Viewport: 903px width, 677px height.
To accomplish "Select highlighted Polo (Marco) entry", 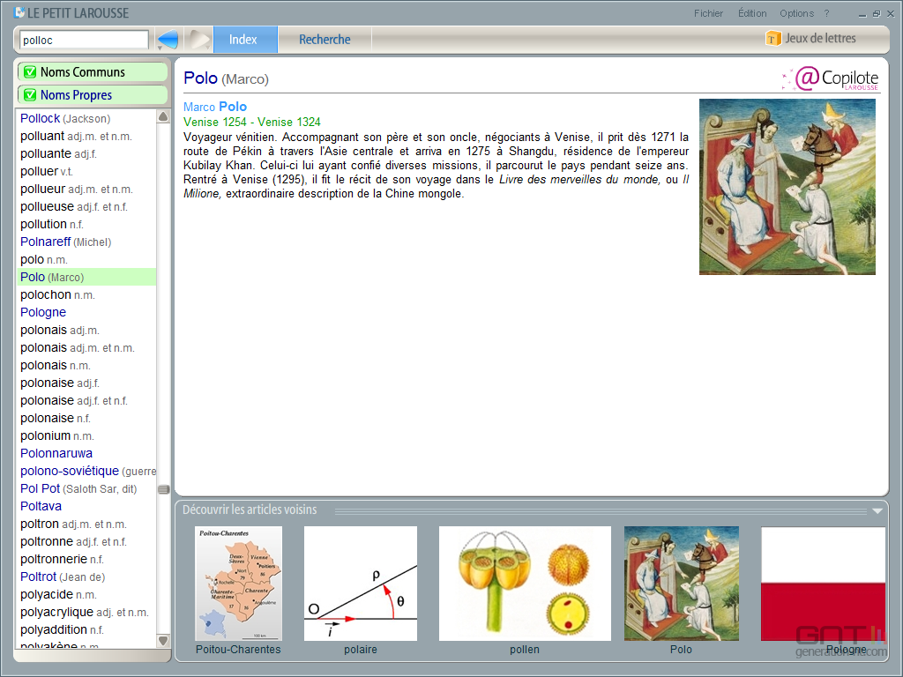I will pyautogui.click(x=87, y=277).
